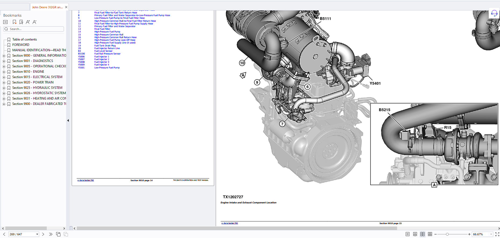The height and width of the screenshot is (238, 500).
Task: Click the Fuel Rail Pressure Sensor link
Action: (107, 54)
